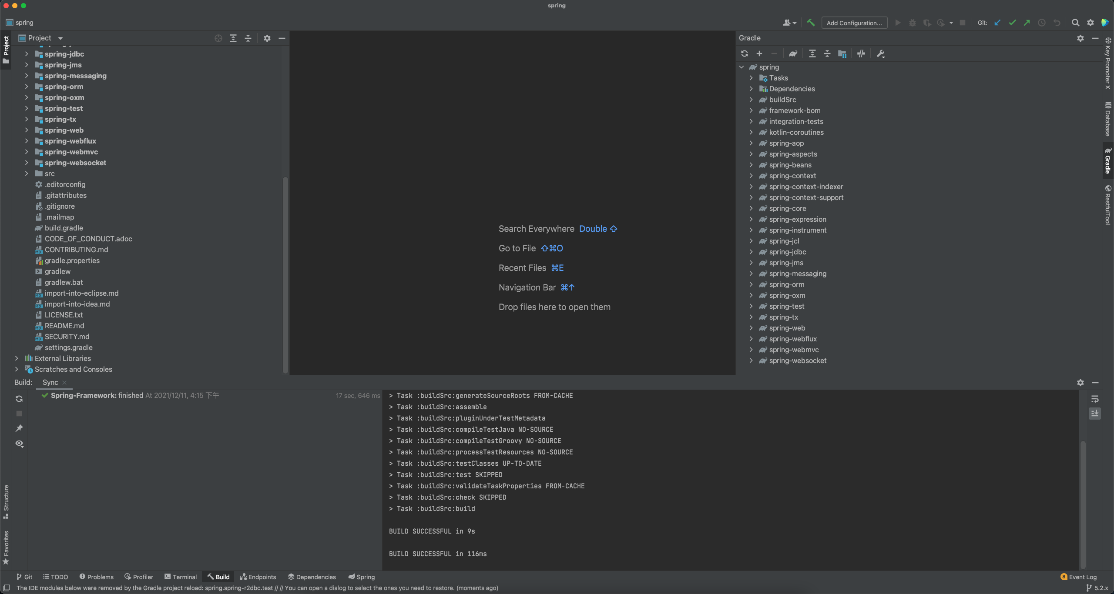This screenshot has width=1114, height=594.
Task: Expand the spring-webflux project folder
Action: click(x=27, y=141)
